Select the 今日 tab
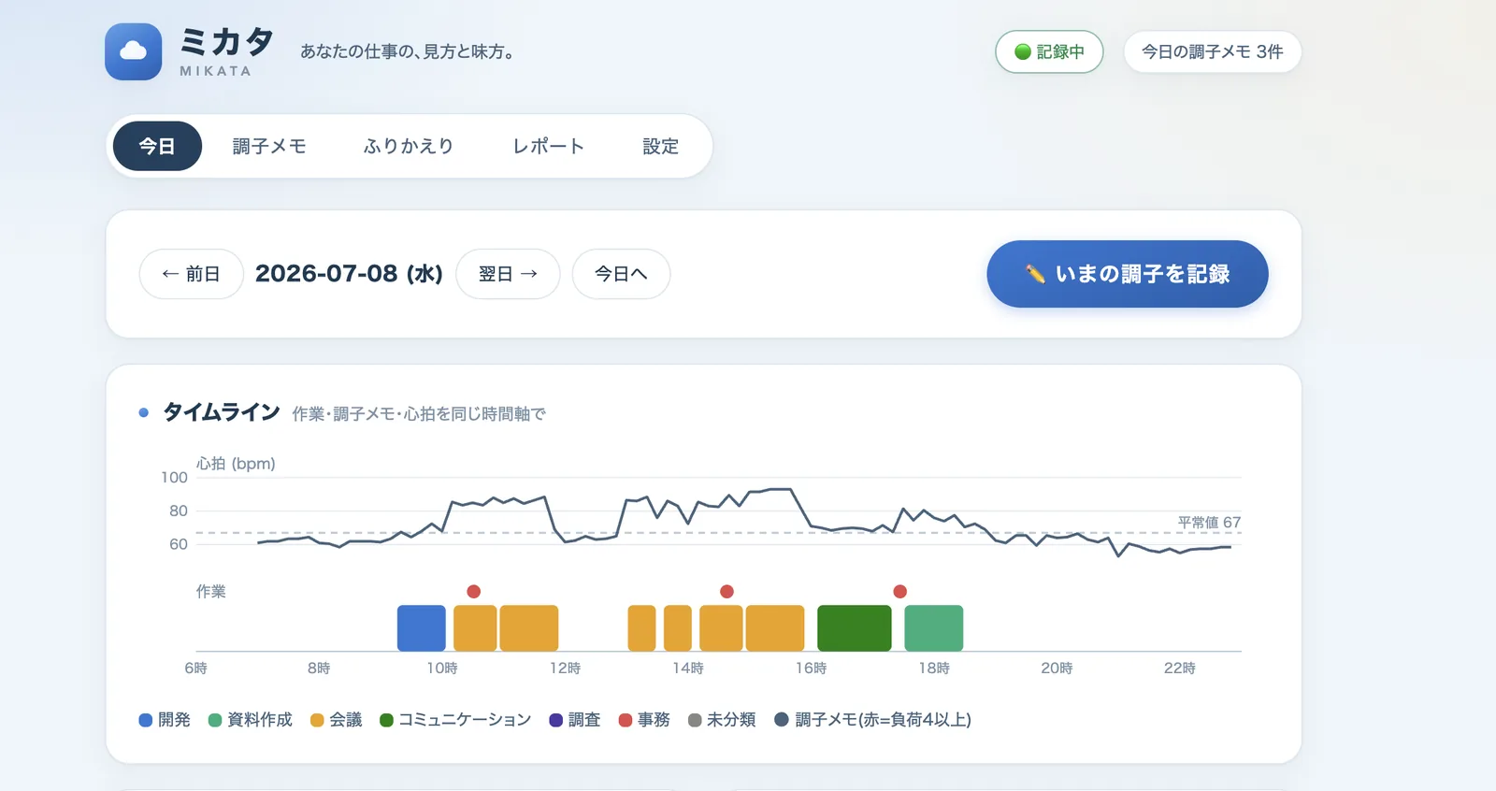The image size is (1496, 791). [x=157, y=146]
